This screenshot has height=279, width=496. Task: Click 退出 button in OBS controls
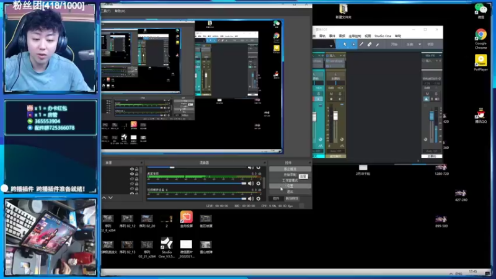click(290, 192)
